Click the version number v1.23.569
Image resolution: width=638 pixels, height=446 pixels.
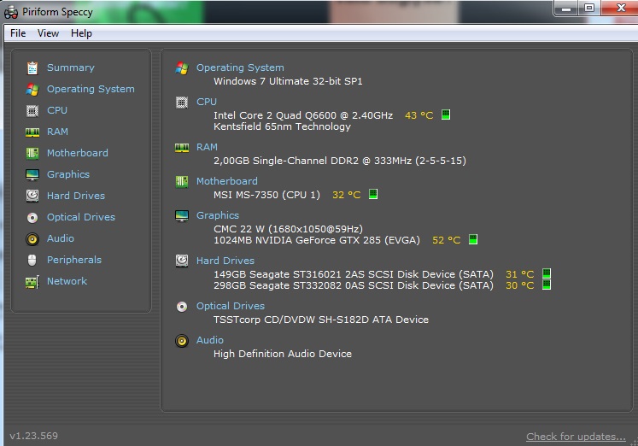coord(34,436)
